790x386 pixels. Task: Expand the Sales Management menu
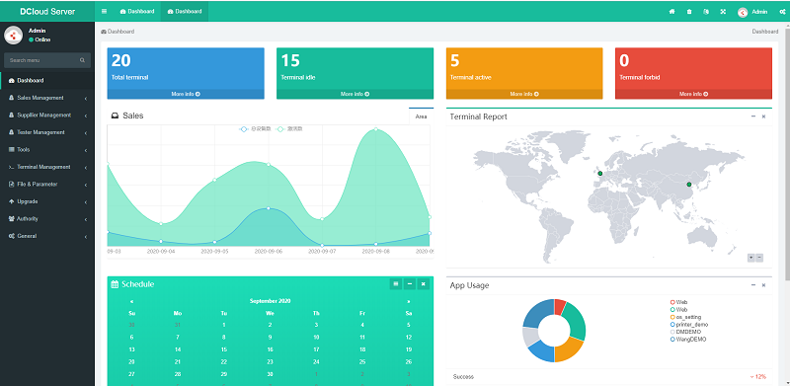coord(47,98)
